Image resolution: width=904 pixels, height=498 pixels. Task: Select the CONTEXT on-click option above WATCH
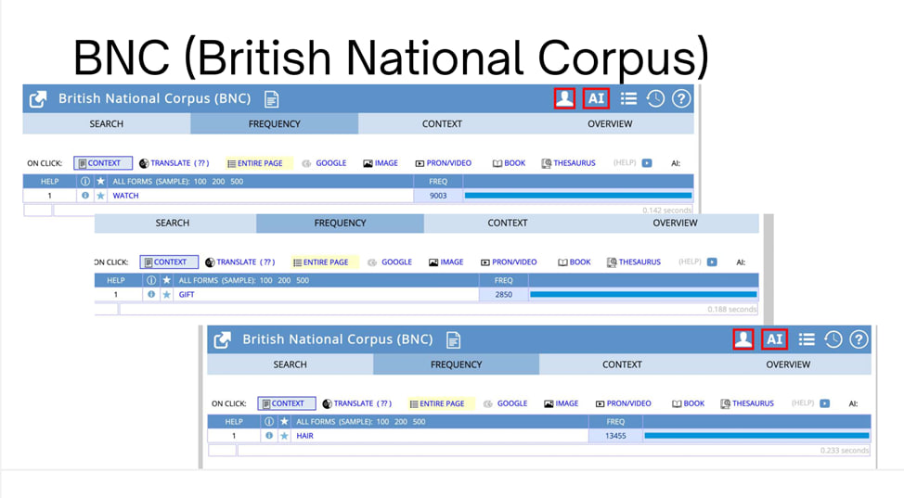[x=103, y=163]
